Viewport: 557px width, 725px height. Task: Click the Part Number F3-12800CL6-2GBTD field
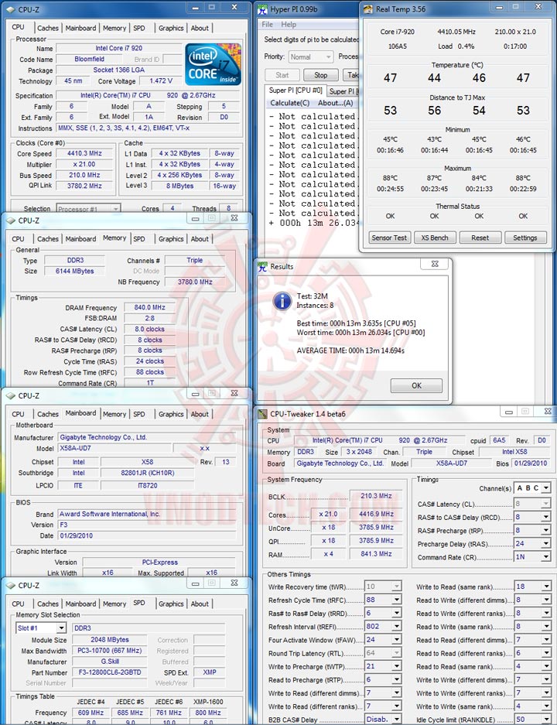point(110,672)
